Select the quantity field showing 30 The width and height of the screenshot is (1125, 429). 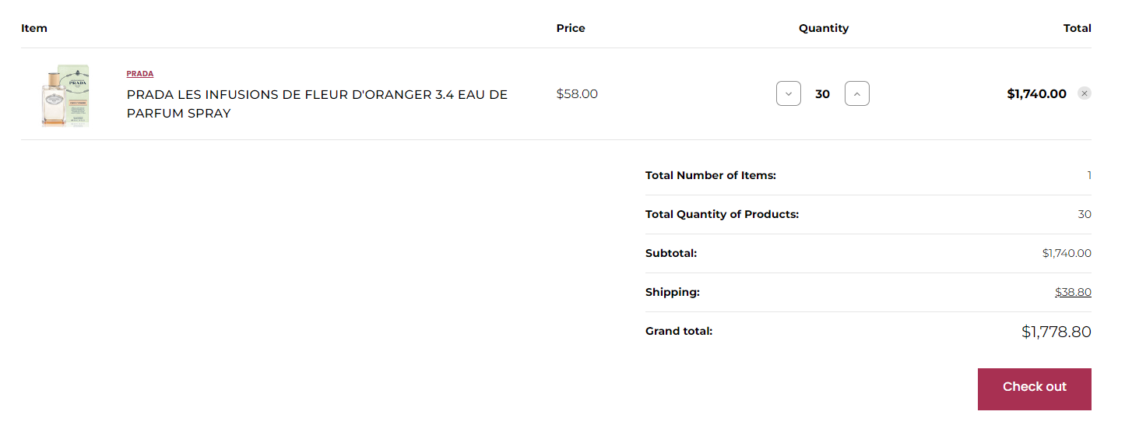click(822, 93)
